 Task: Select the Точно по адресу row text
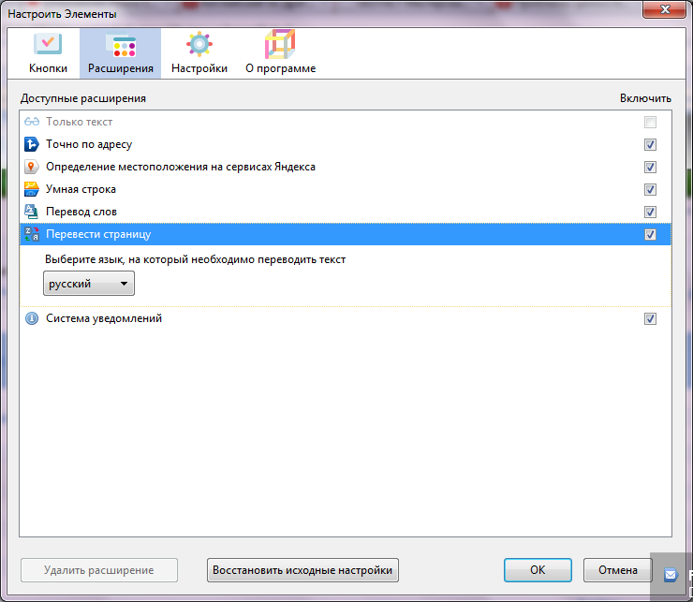tap(89, 144)
